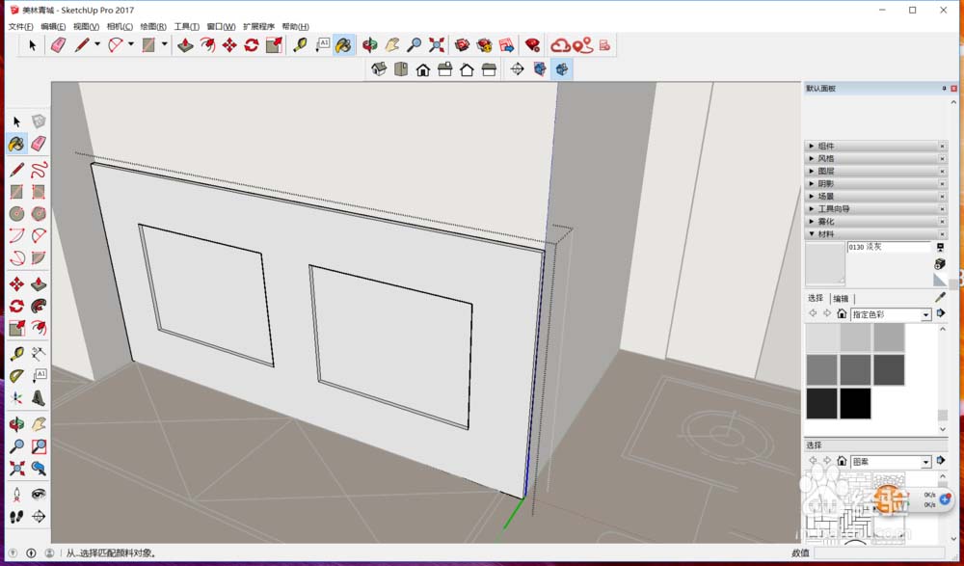Select the black color swatch
This screenshot has height=566, width=964.
[856, 404]
